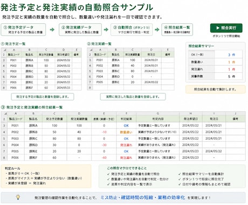Select 判定内容 header in 照合結果一覧 table
This screenshot has width=248, height=205.
(x=157, y=119)
